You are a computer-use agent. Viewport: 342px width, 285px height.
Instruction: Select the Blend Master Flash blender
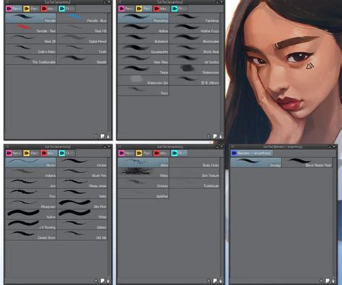pyautogui.click(x=307, y=162)
